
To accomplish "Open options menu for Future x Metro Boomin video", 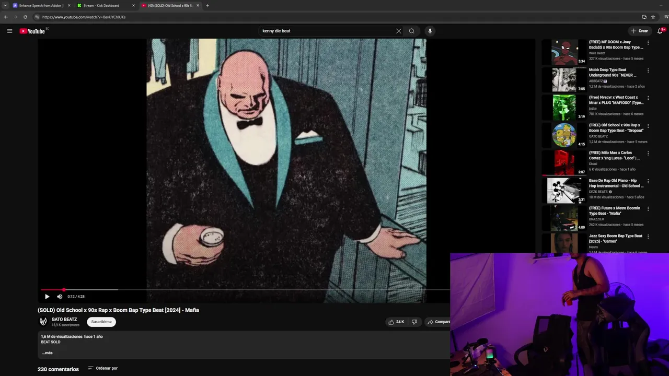I will [x=648, y=209].
